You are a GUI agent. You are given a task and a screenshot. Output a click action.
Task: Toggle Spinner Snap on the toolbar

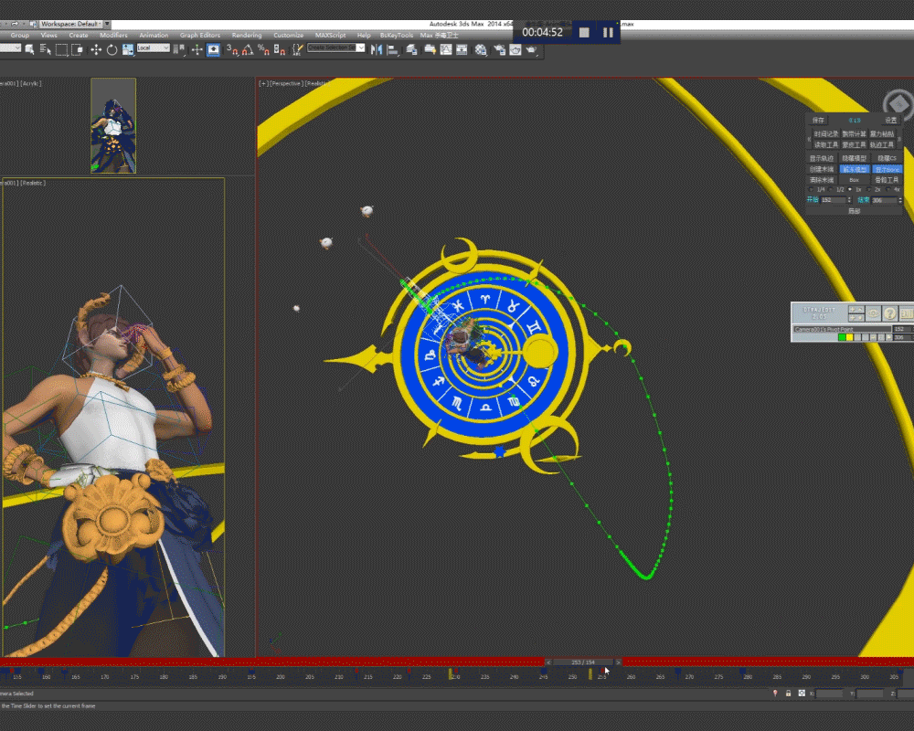(x=280, y=50)
